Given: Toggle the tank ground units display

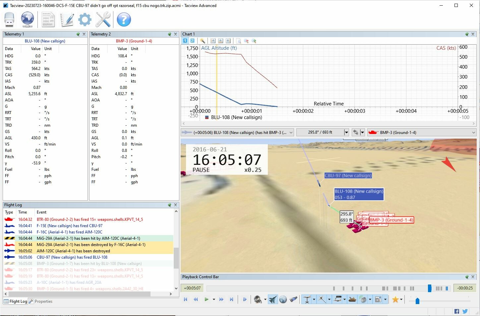Looking at the screenshot, I should click(x=352, y=299).
